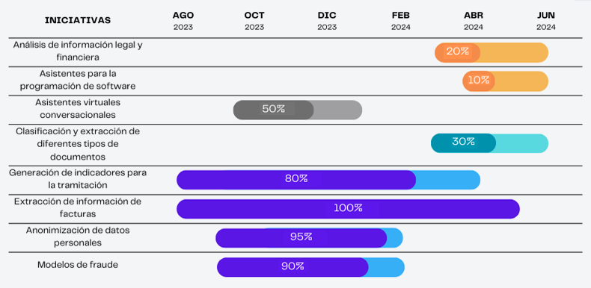The image size is (591, 288).
Task: Click the 80% progress label
Action: tap(296, 179)
